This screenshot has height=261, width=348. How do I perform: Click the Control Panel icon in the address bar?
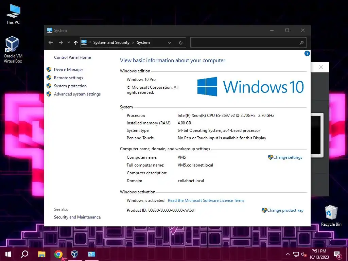pyautogui.click(x=84, y=42)
